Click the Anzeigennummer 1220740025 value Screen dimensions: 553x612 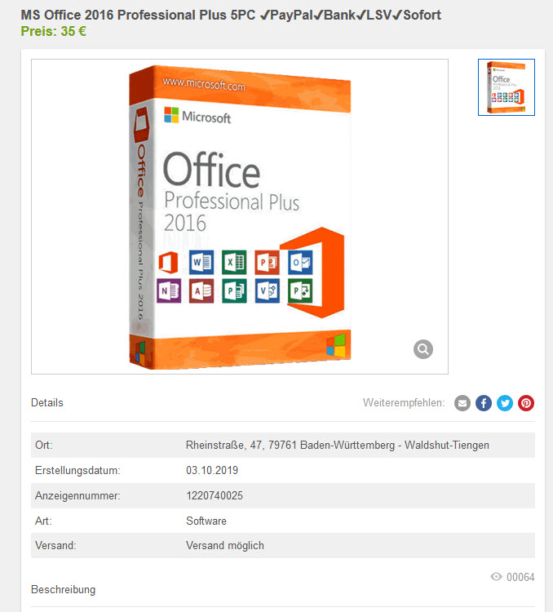click(x=215, y=495)
